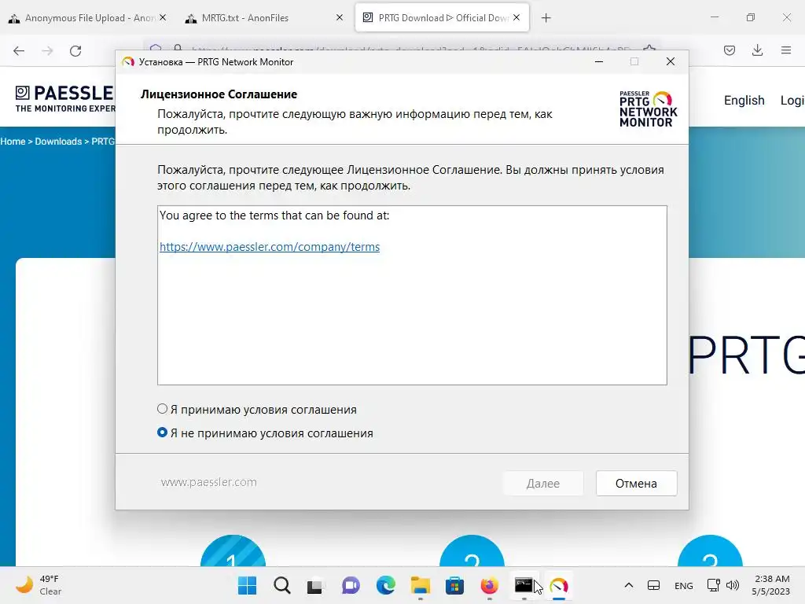The height and width of the screenshot is (604, 805).
Task: Go back in the browser
Action: [19, 50]
